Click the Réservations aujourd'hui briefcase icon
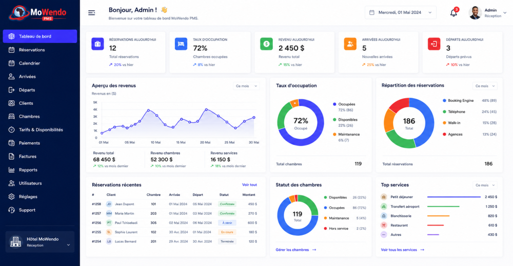Viewport: 513px width, 266px height. click(x=97, y=44)
